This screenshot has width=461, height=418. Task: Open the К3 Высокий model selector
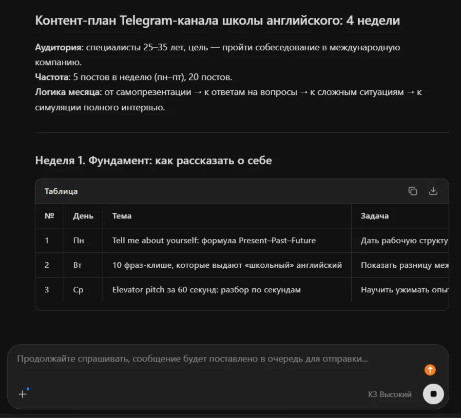click(x=390, y=394)
